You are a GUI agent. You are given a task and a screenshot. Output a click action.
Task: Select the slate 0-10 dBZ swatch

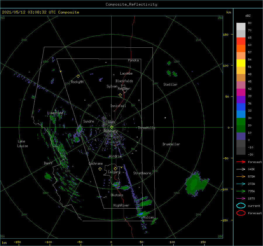(x=241, y=136)
